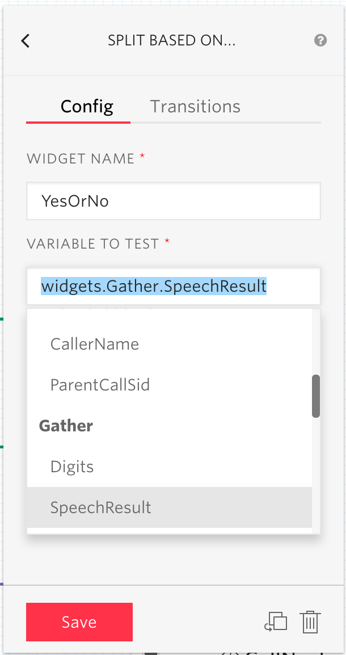The width and height of the screenshot is (346, 655).
Task: Select the Config tab
Action: coord(86,106)
